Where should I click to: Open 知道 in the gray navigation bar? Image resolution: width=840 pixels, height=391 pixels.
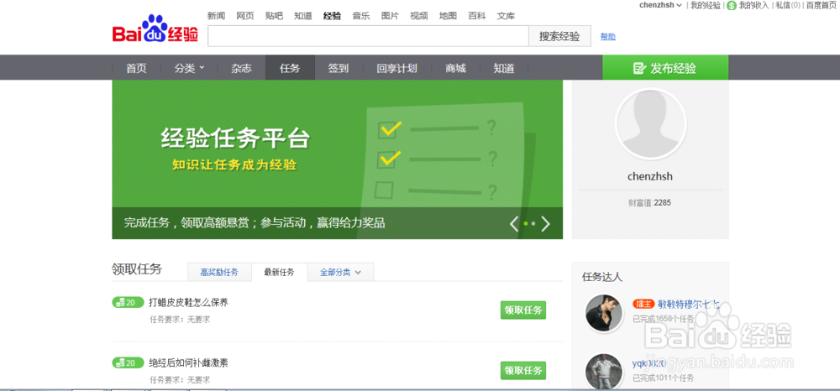(503, 68)
